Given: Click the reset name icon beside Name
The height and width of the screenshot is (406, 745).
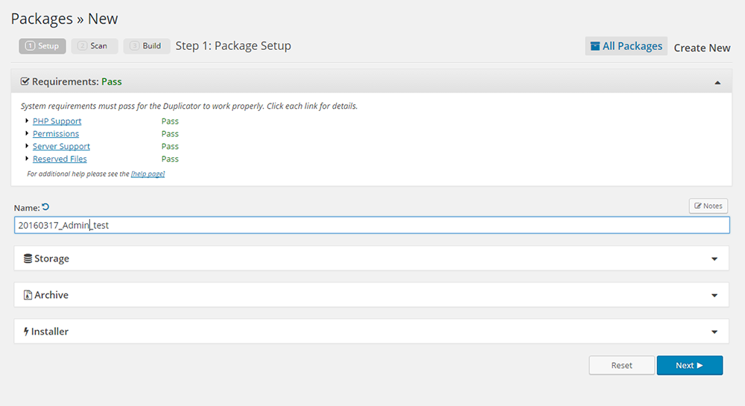Looking at the screenshot, I should 45,207.
